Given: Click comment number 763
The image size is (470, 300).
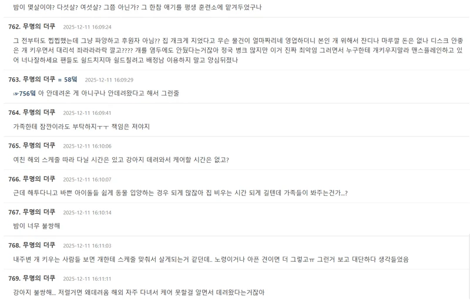Looking at the screenshot, I should coord(14,79).
